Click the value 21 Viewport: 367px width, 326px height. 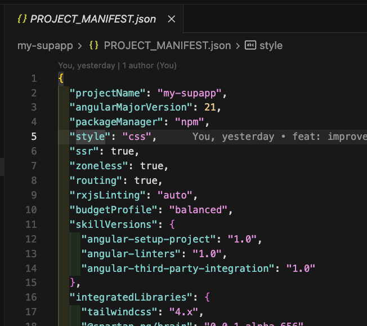coord(210,107)
